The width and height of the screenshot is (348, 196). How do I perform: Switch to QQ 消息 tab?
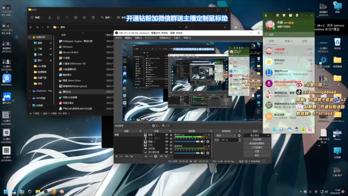click(271, 41)
